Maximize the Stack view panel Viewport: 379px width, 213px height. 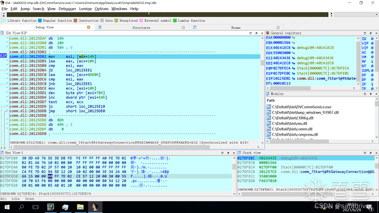365,153
